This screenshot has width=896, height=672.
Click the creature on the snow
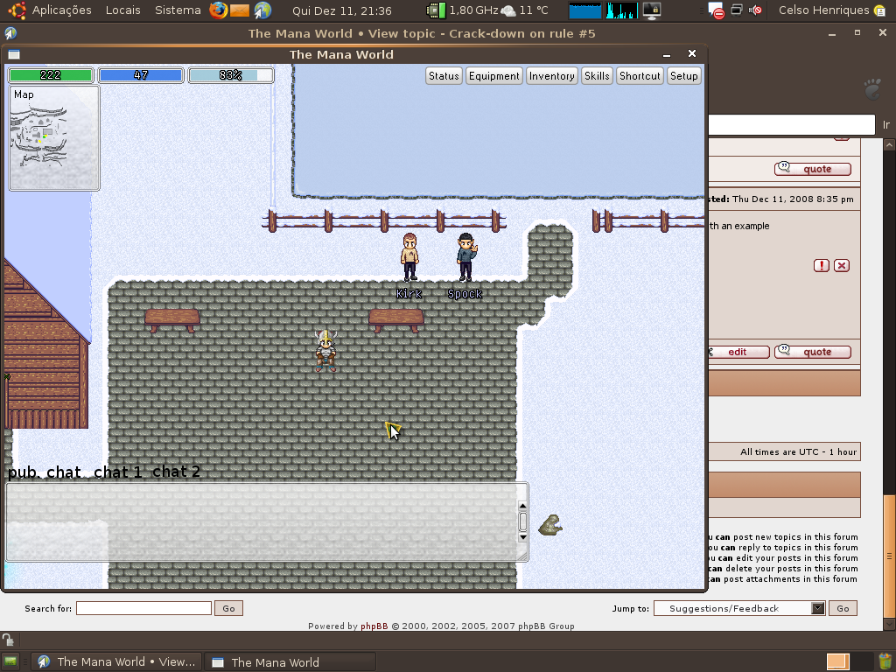[x=550, y=525]
